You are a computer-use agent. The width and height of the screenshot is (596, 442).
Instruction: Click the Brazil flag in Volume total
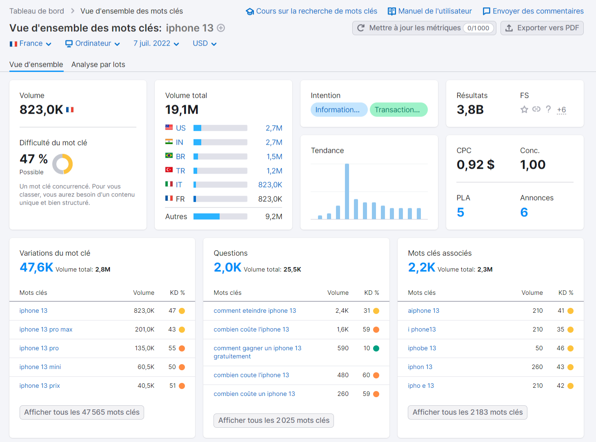click(x=169, y=155)
